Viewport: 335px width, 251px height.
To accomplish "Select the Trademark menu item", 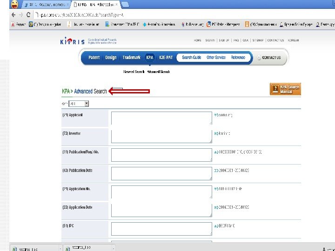I will click(x=131, y=58).
